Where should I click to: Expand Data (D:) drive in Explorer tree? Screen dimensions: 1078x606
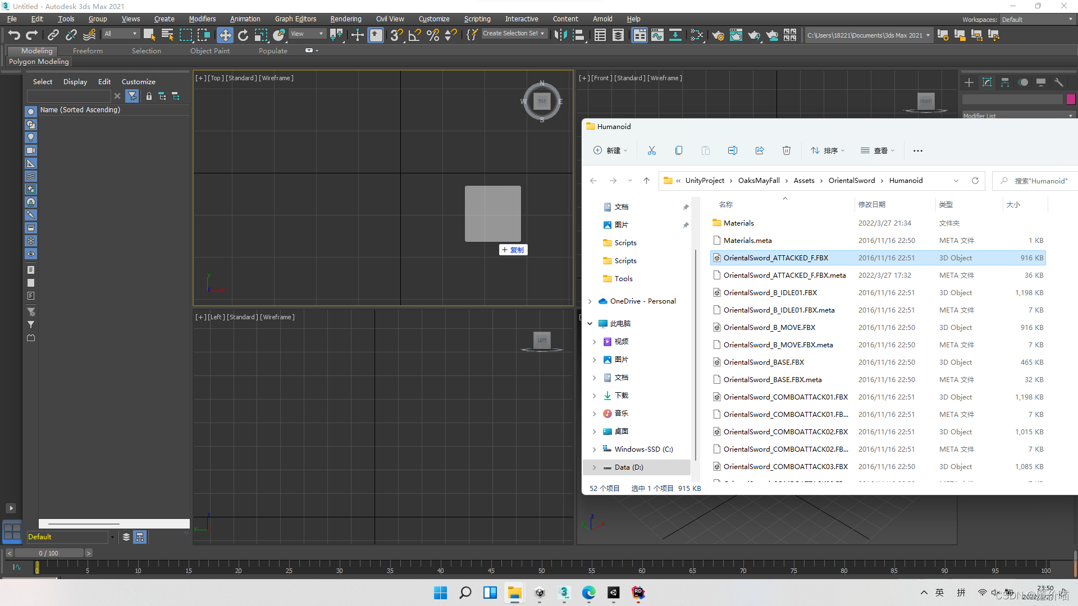(x=594, y=467)
